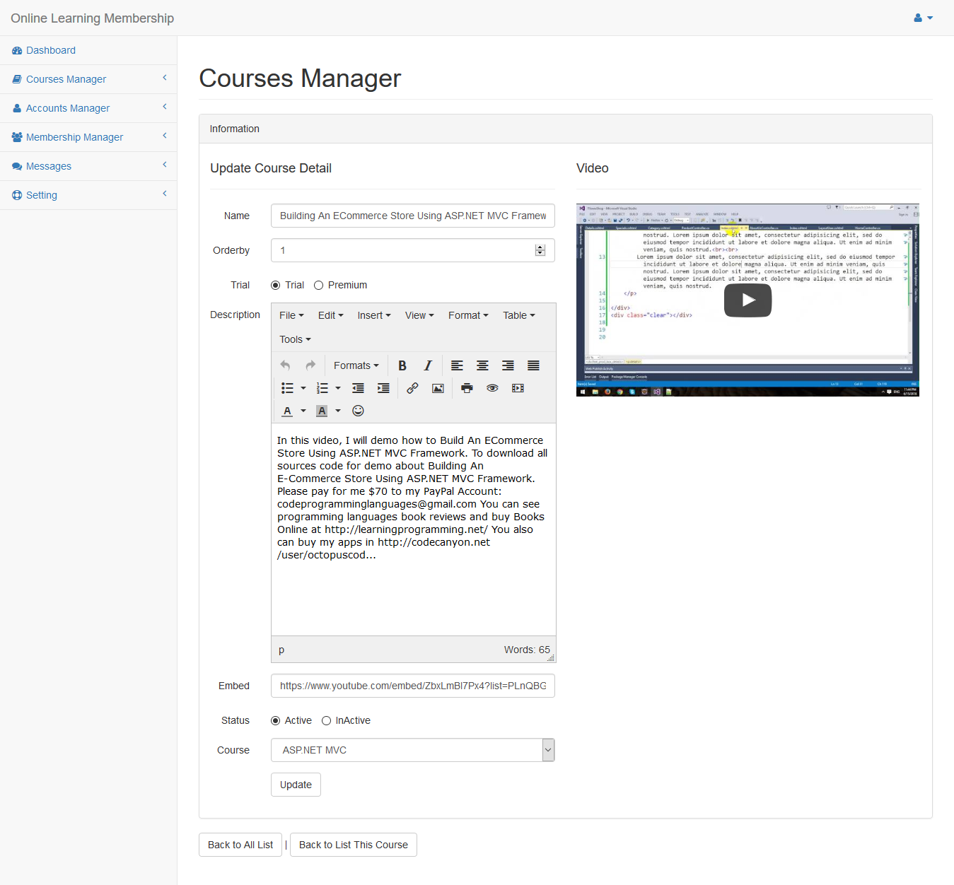Open the Table menu in the editor
The image size is (954, 885).
(518, 315)
